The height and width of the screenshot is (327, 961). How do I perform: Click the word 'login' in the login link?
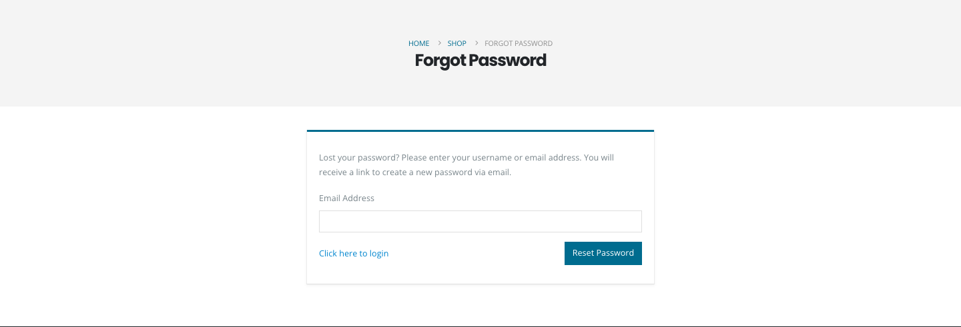tap(379, 254)
